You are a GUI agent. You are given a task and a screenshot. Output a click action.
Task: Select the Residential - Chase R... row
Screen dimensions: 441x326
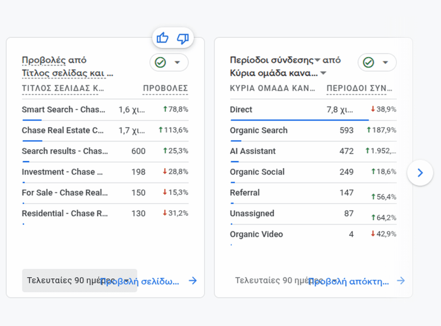(105, 214)
